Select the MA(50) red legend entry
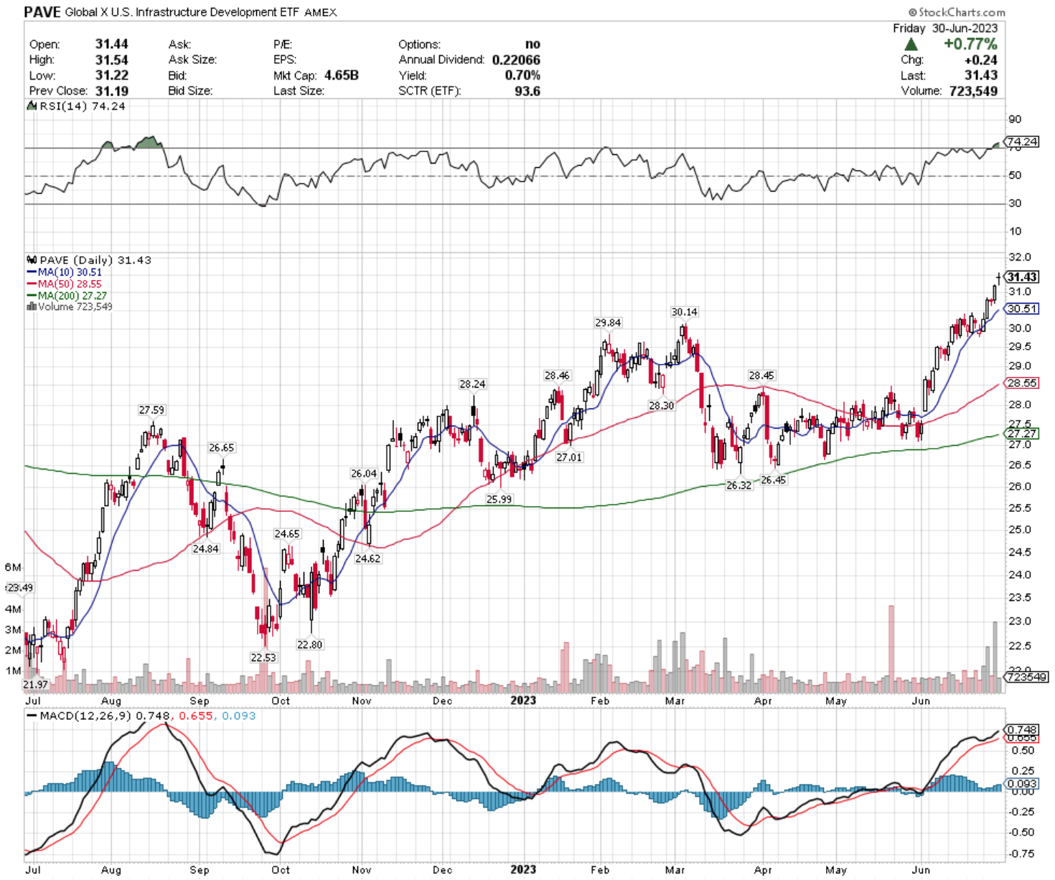Screen dimensions: 1055x880 64,284
